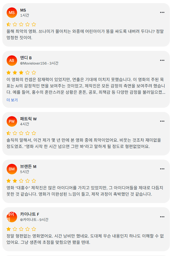This screenshot has height=256, width=178.
Task: Click the 1시간 timestamp on MS review
Action: pyautogui.click(x=25, y=15)
